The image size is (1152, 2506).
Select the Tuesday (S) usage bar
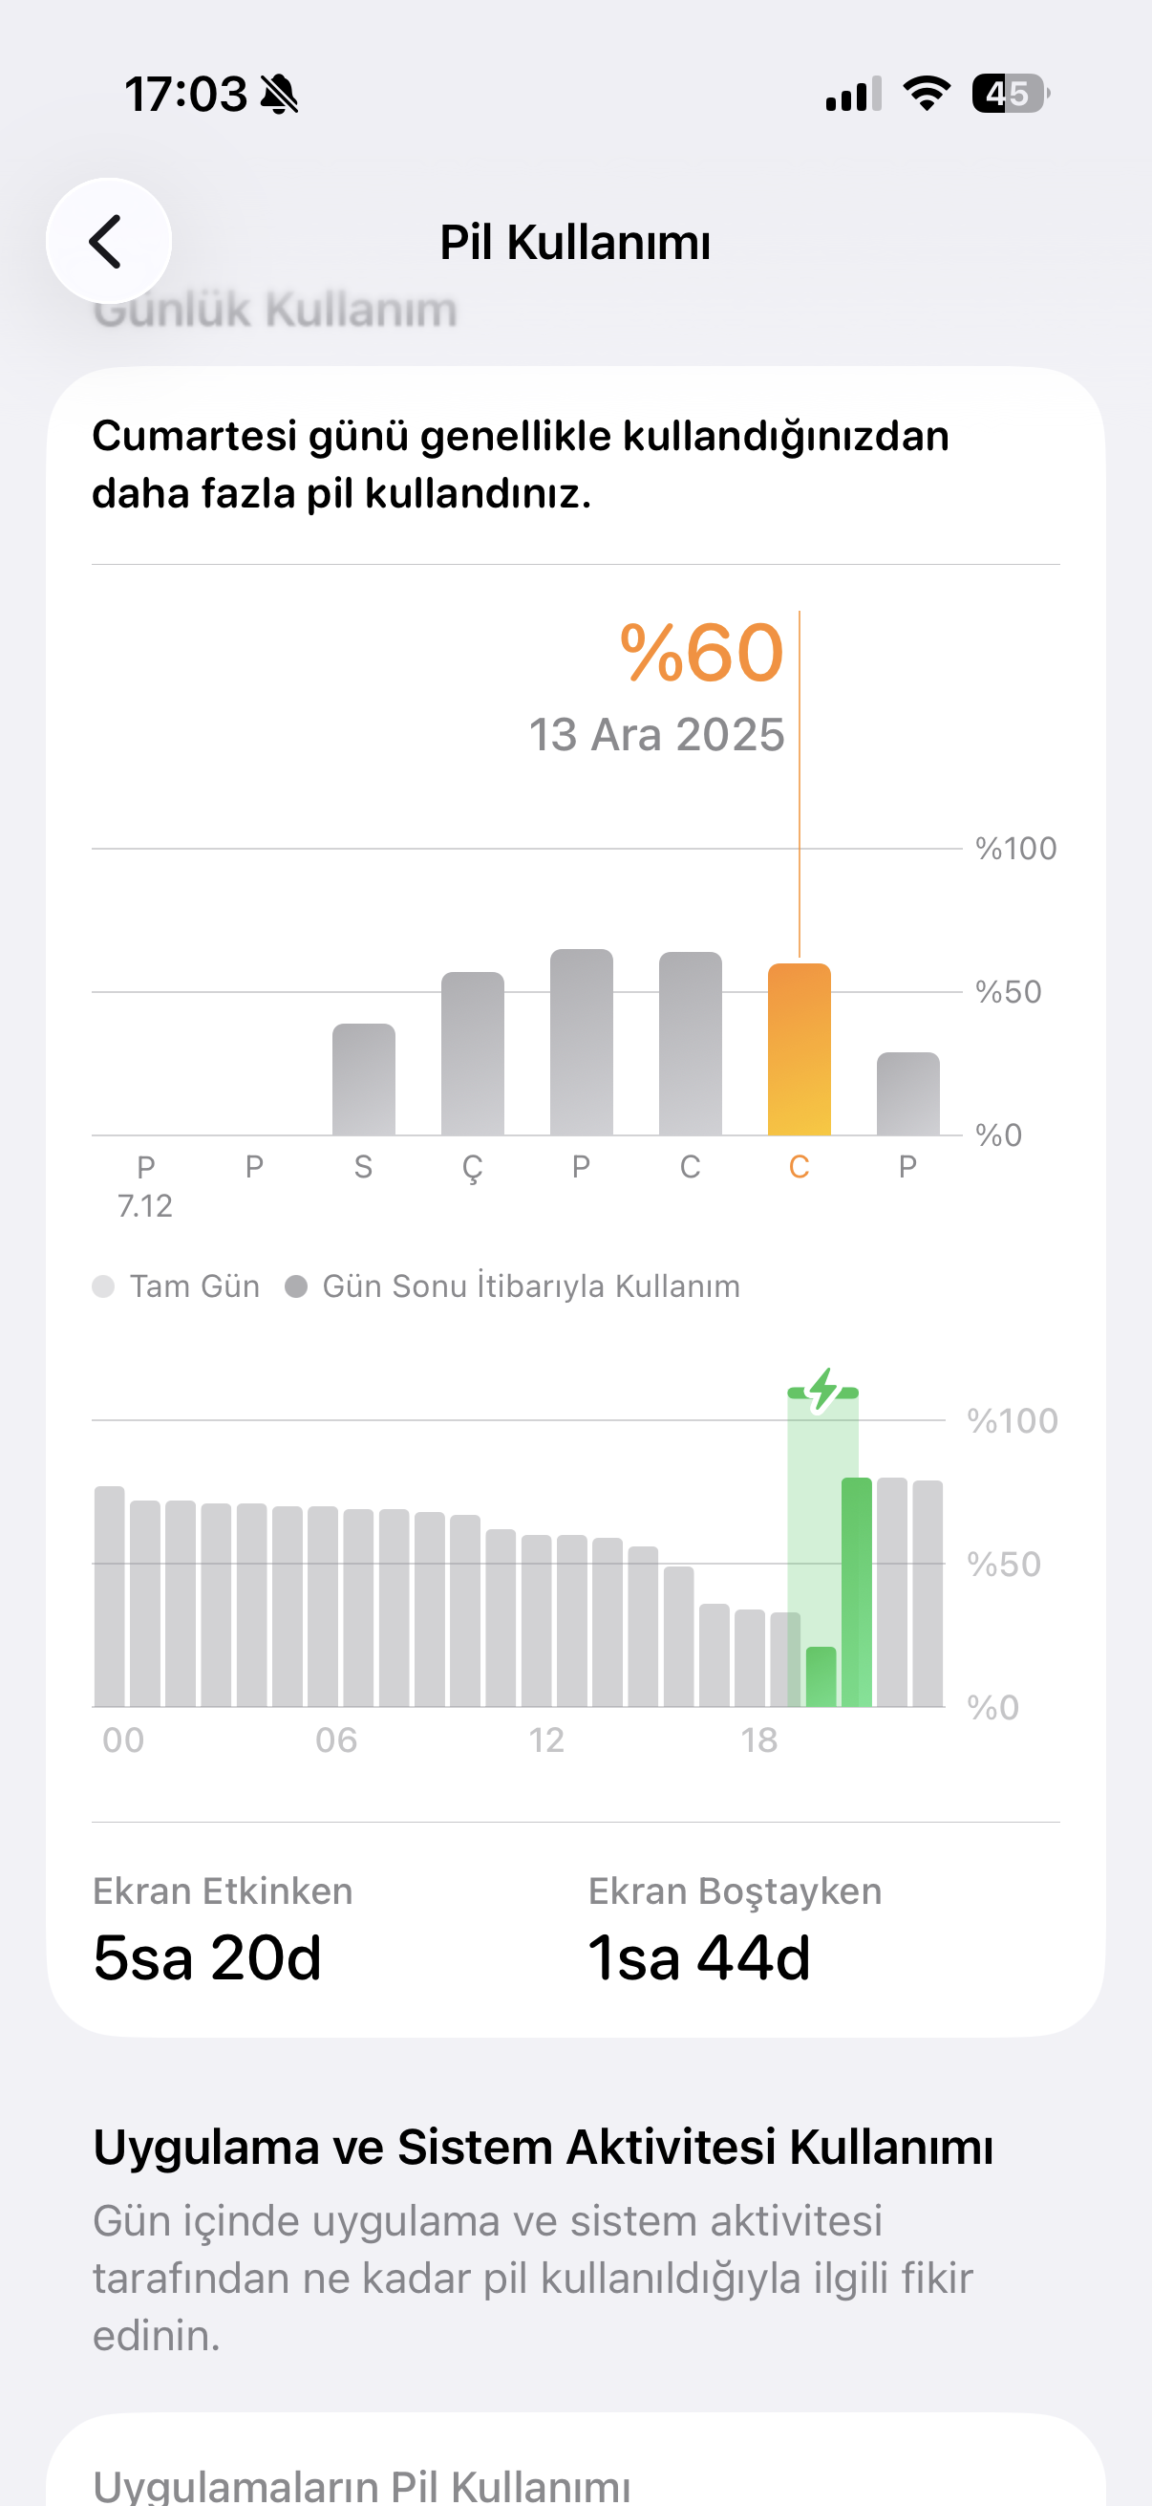[364, 1080]
